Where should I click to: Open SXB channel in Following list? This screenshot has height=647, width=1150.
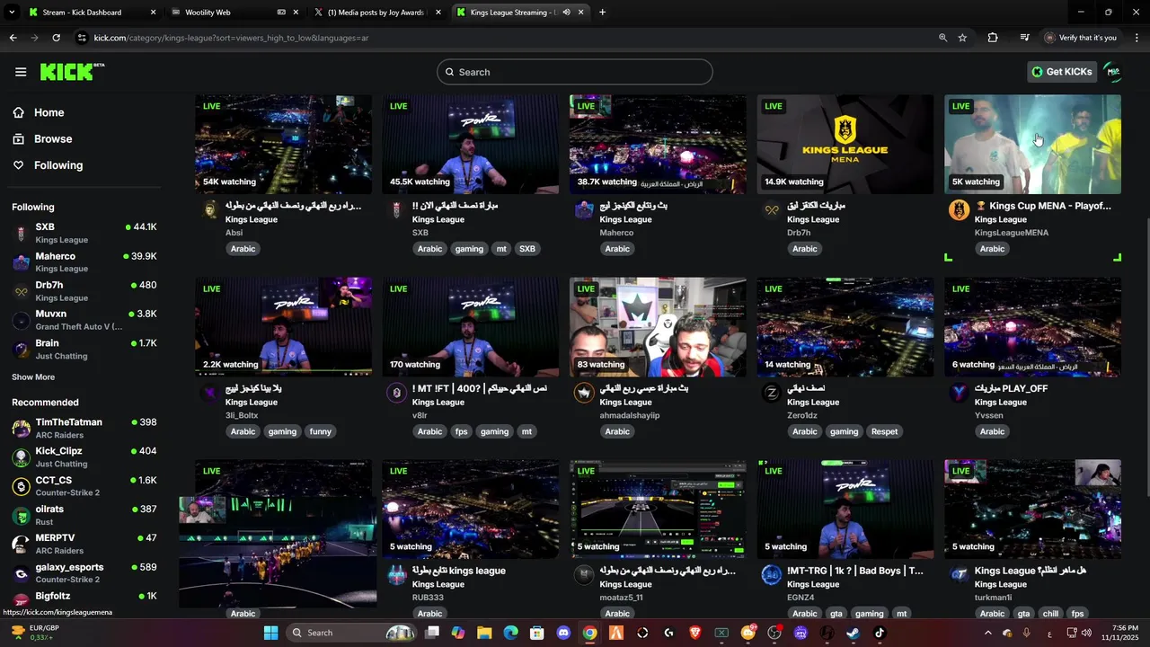pyautogui.click(x=84, y=234)
